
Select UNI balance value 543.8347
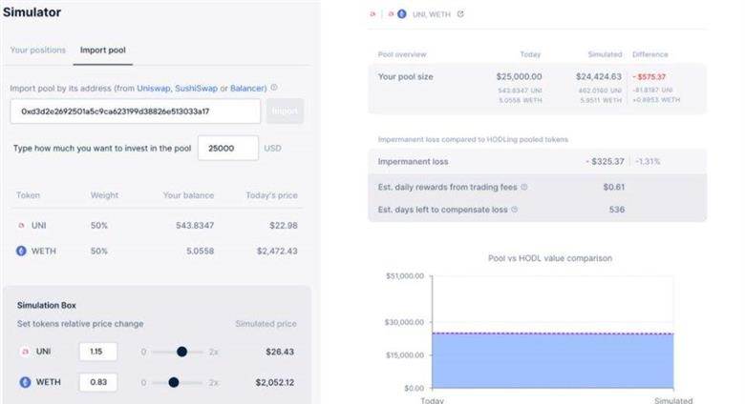coord(195,225)
